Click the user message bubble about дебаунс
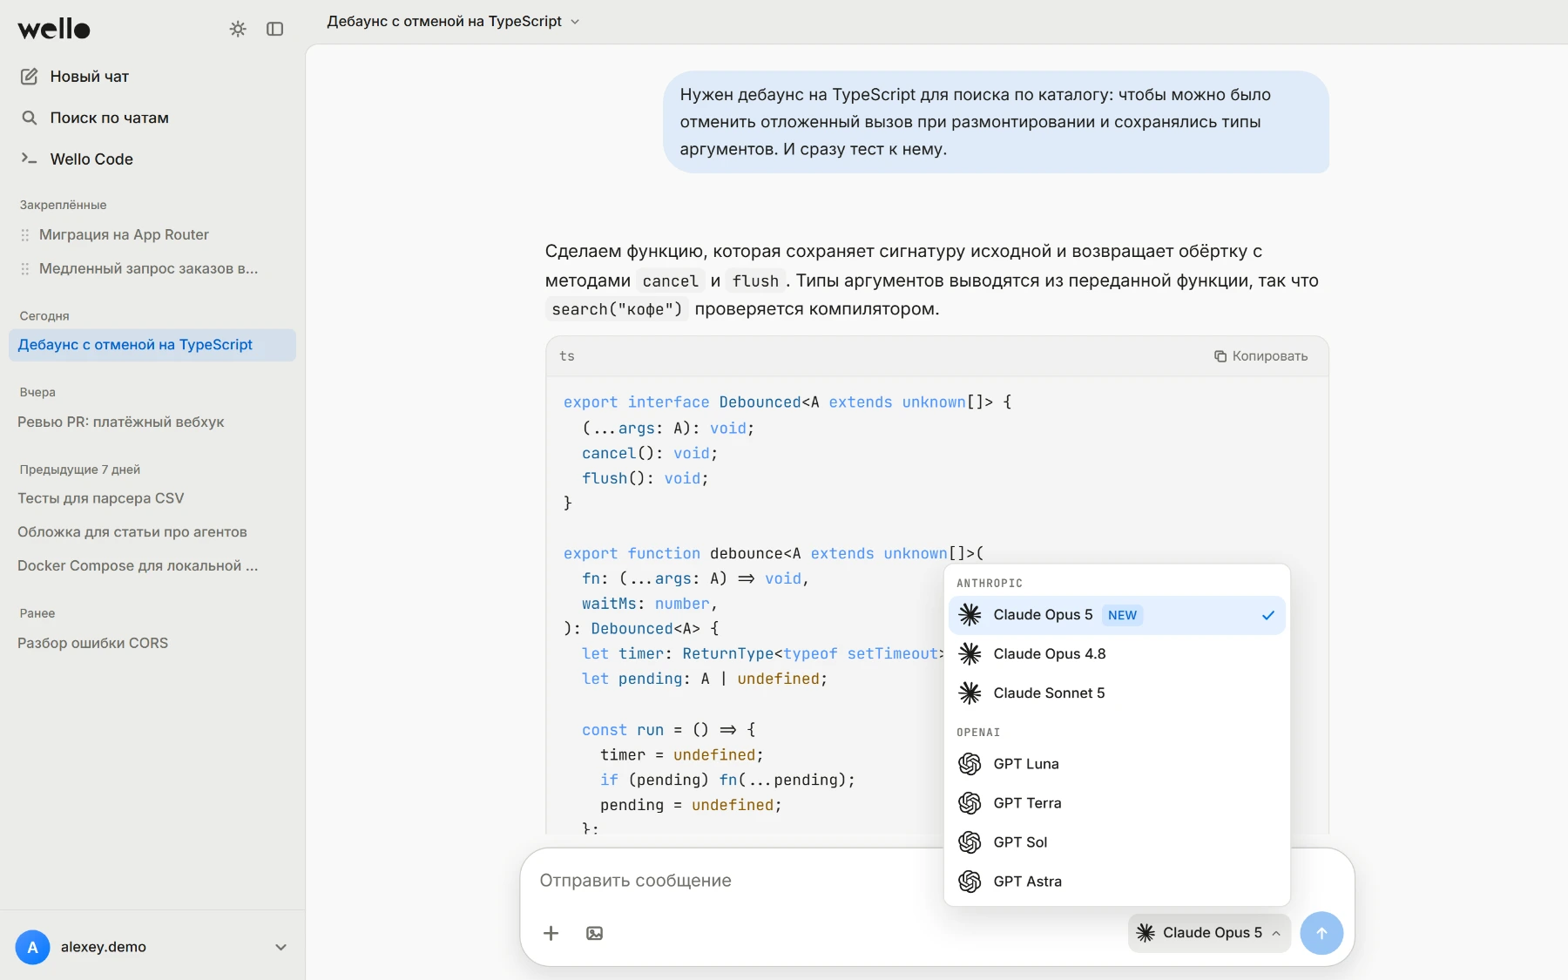 click(x=996, y=122)
